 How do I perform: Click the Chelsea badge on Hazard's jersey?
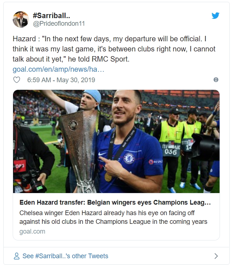[x=129, y=158]
